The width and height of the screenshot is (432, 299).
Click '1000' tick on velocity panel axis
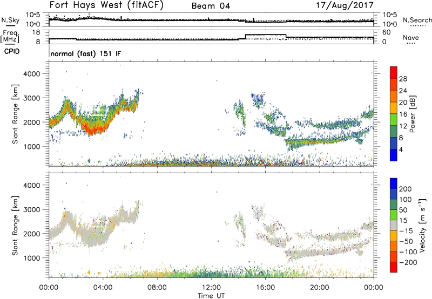(32, 258)
